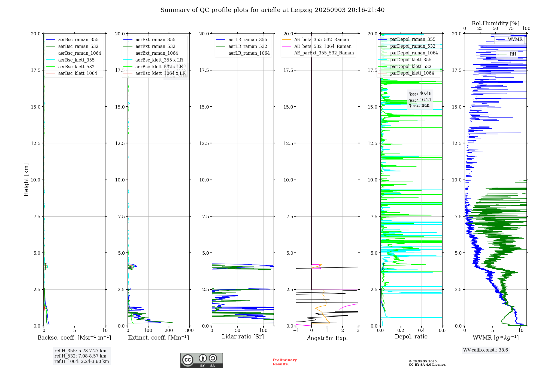Click the Ångström Exp. axis label
The width and height of the screenshot is (545, 370).
[327, 338]
